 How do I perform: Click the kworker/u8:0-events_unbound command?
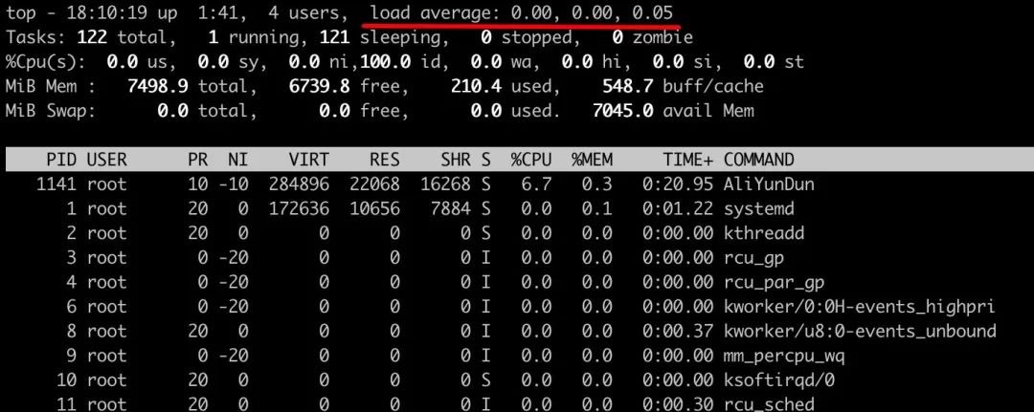(859, 331)
